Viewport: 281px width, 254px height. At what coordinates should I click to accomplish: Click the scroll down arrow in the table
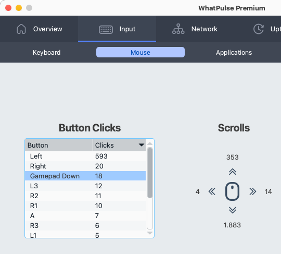[150, 233]
